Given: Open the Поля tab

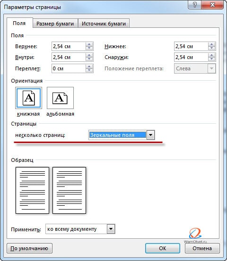Looking at the screenshot, I should [x=19, y=23].
